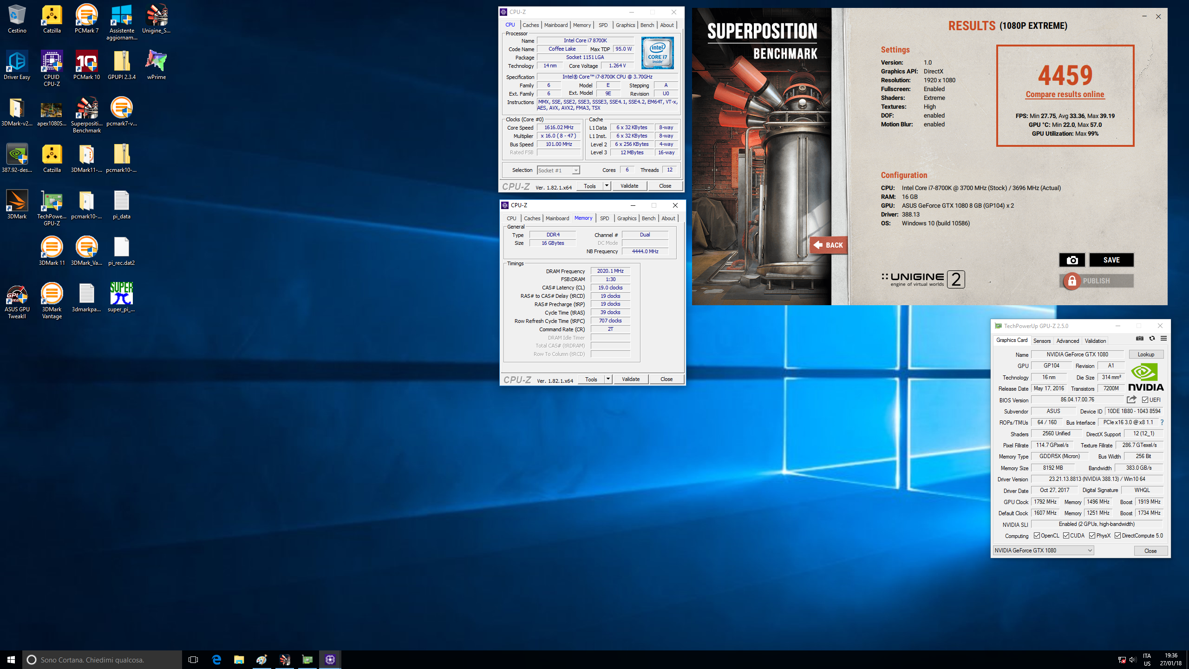Open the pi_data text file icon
Screen dimensions: 1189x669
[x=122, y=204]
